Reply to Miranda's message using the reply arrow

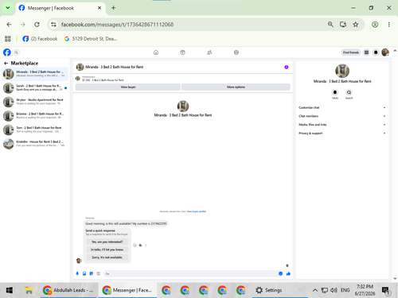point(140,246)
